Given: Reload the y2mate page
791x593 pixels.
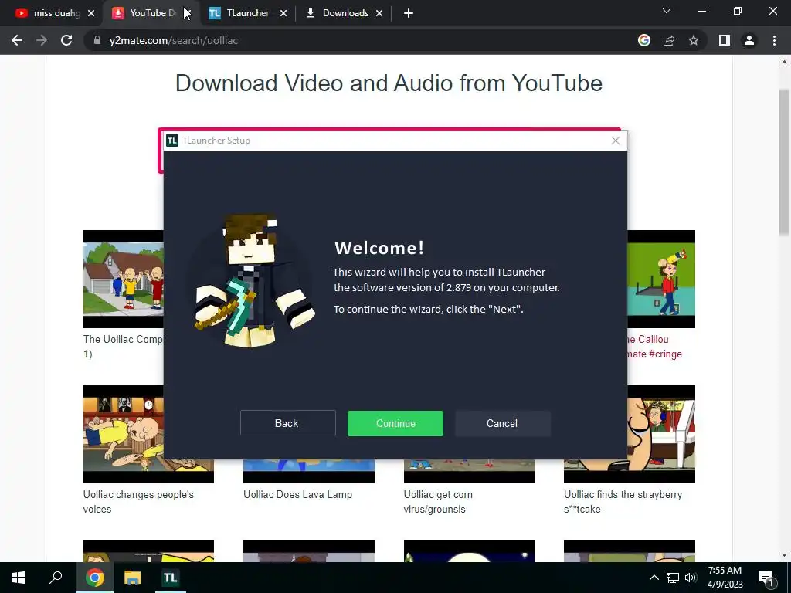Looking at the screenshot, I should [66, 40].
